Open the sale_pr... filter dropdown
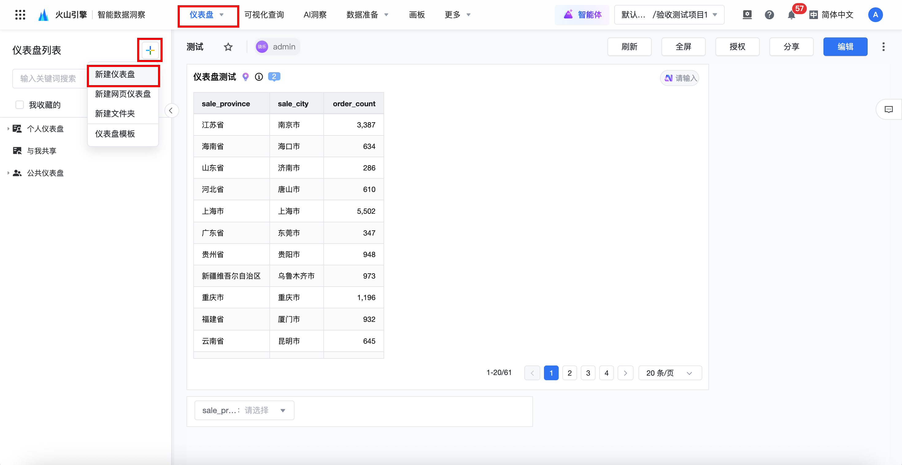The width and height of the screenshot is (902, 465). pos(244,410)
